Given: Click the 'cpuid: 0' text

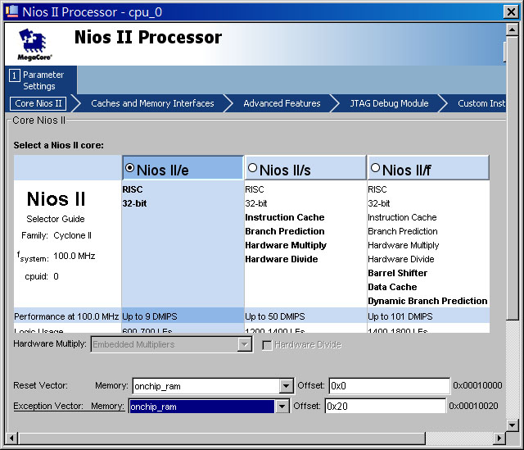Looking at the screenshot, I should 42,276.
